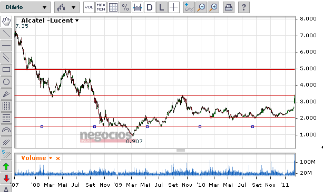Click the comparison area chart icon

[138, 7]
